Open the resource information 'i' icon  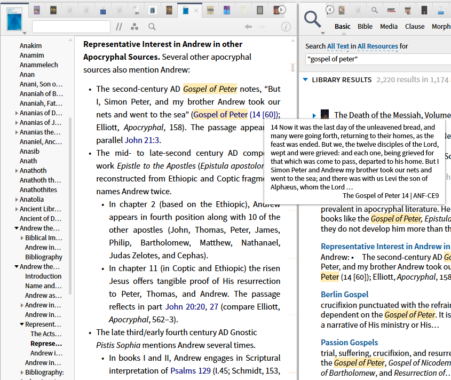[x=286, y=27]
